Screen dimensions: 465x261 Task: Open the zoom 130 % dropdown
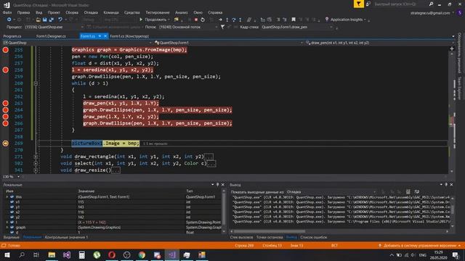12,177
